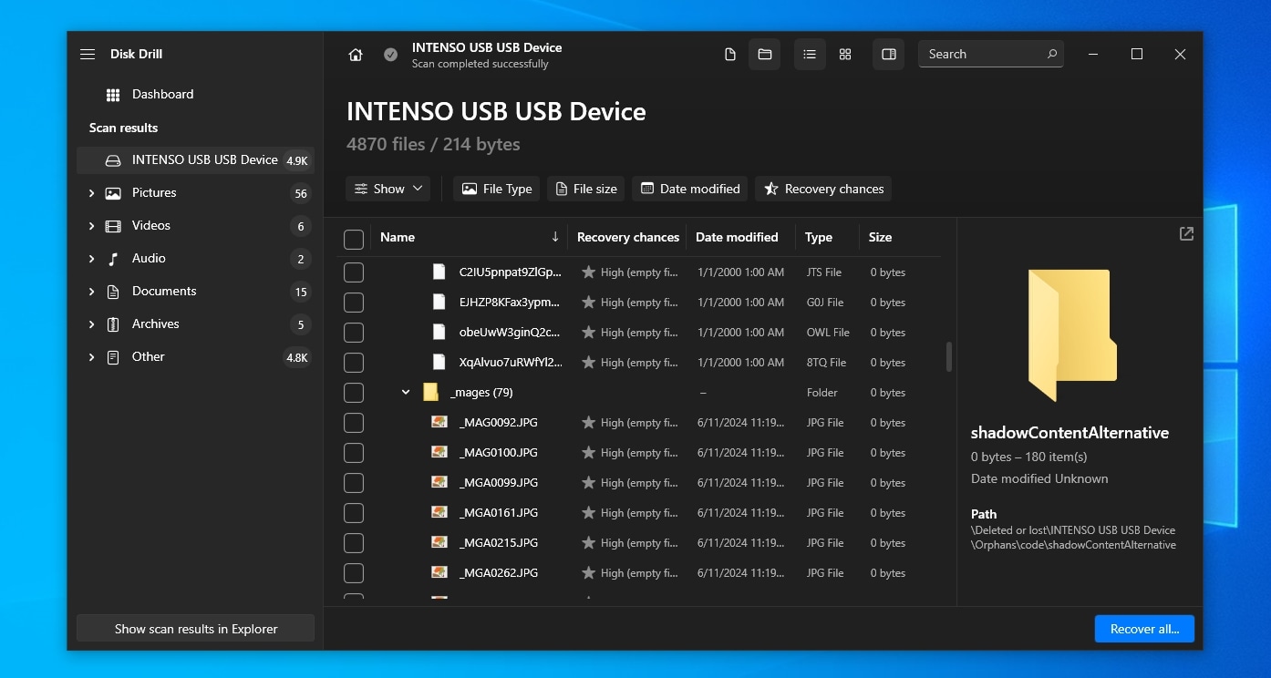Viewport: 1271px width, 678px height.
Task: Check the box for C2IU5pnpat9ZlGp file
Action: pos(354,272)
